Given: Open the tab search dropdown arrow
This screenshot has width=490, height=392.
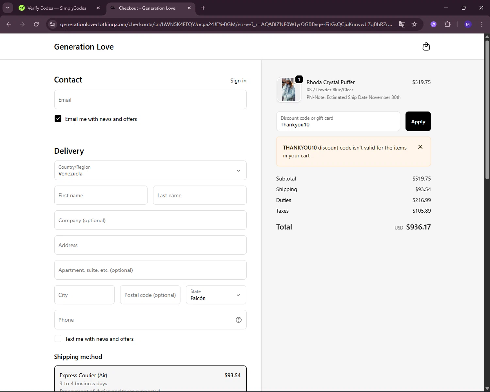Looking at the screenshot, I should tap(8, 8).
